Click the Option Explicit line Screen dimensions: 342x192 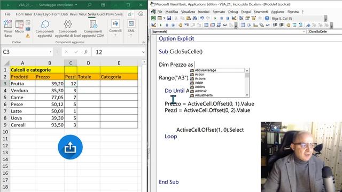tap(176, 38)
